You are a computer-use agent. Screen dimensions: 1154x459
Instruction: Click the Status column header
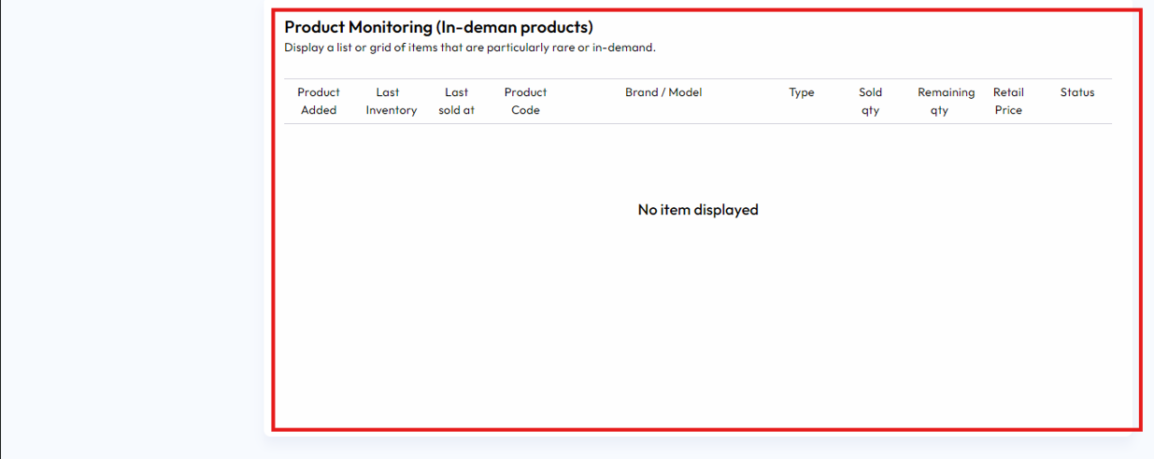(1076, 92)
